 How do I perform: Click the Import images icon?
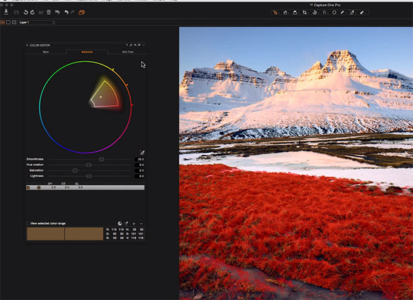coord(6,12)
